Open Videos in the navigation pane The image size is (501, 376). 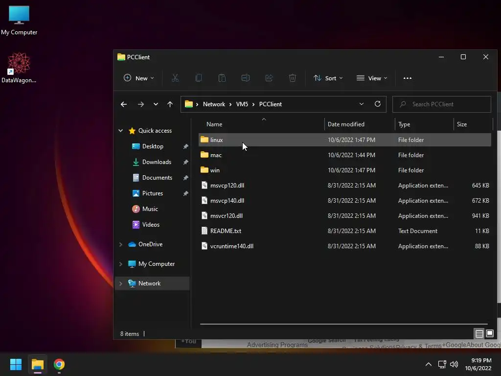(x=151, y=225)
